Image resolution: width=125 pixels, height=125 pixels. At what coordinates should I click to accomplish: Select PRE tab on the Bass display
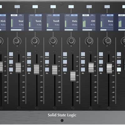click(x=110, y=15)
